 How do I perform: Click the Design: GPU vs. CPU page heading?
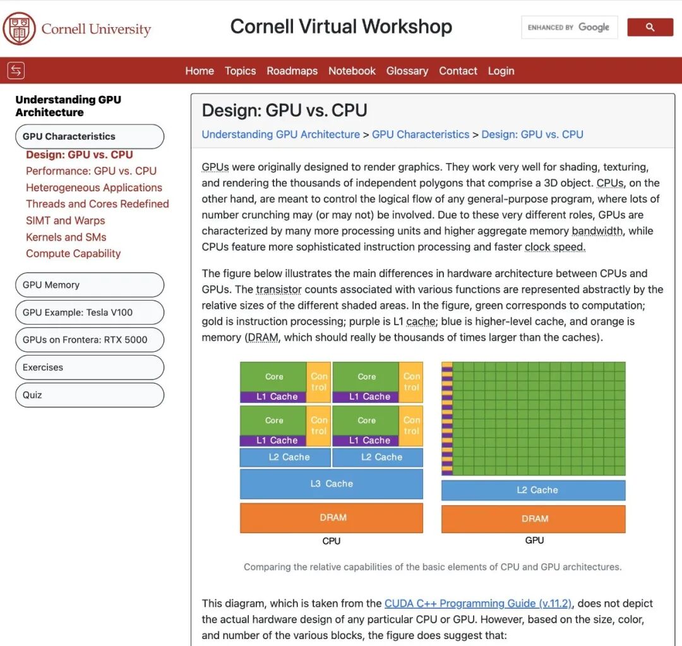(284, 111)
